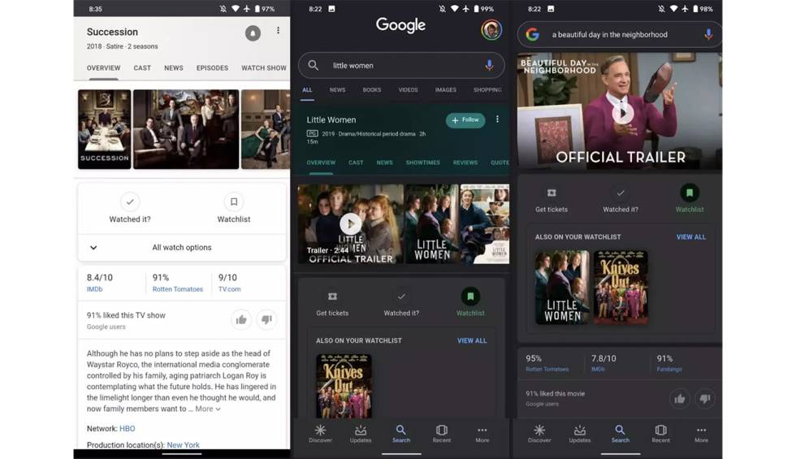This screenshot has height=459, width=796.
Task: Click thumbs up for Succession TV show
Action: [241, 320]
